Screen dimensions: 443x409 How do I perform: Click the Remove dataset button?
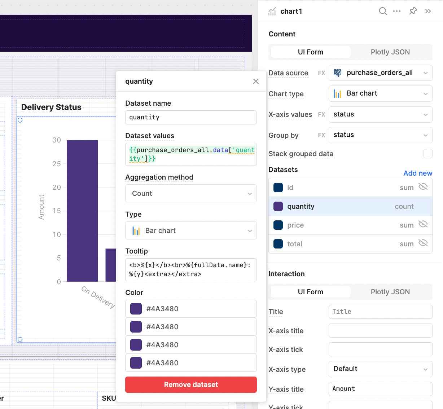[x=191, y=385]
